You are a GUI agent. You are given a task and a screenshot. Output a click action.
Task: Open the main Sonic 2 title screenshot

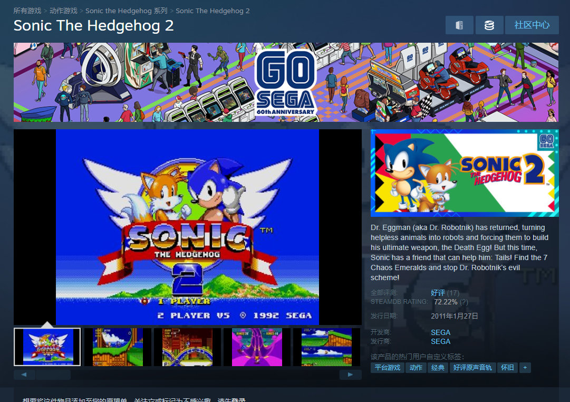188,227
